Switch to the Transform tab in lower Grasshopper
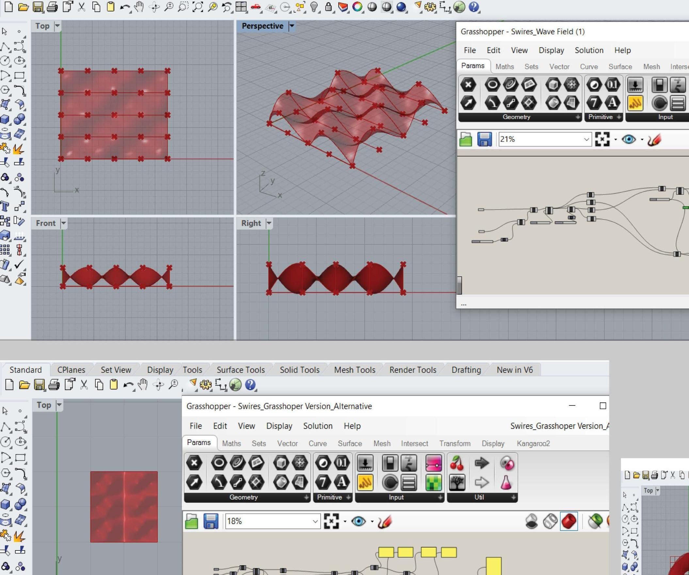689x575 pixels. (455, 443)
